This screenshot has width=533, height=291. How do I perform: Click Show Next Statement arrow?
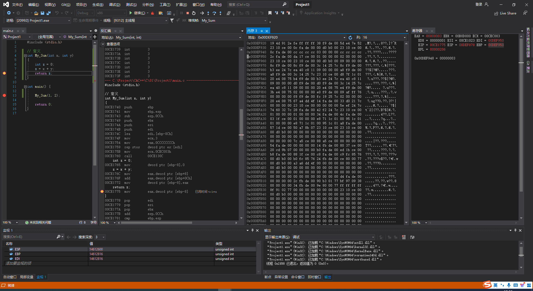click(x=202, y=13)
